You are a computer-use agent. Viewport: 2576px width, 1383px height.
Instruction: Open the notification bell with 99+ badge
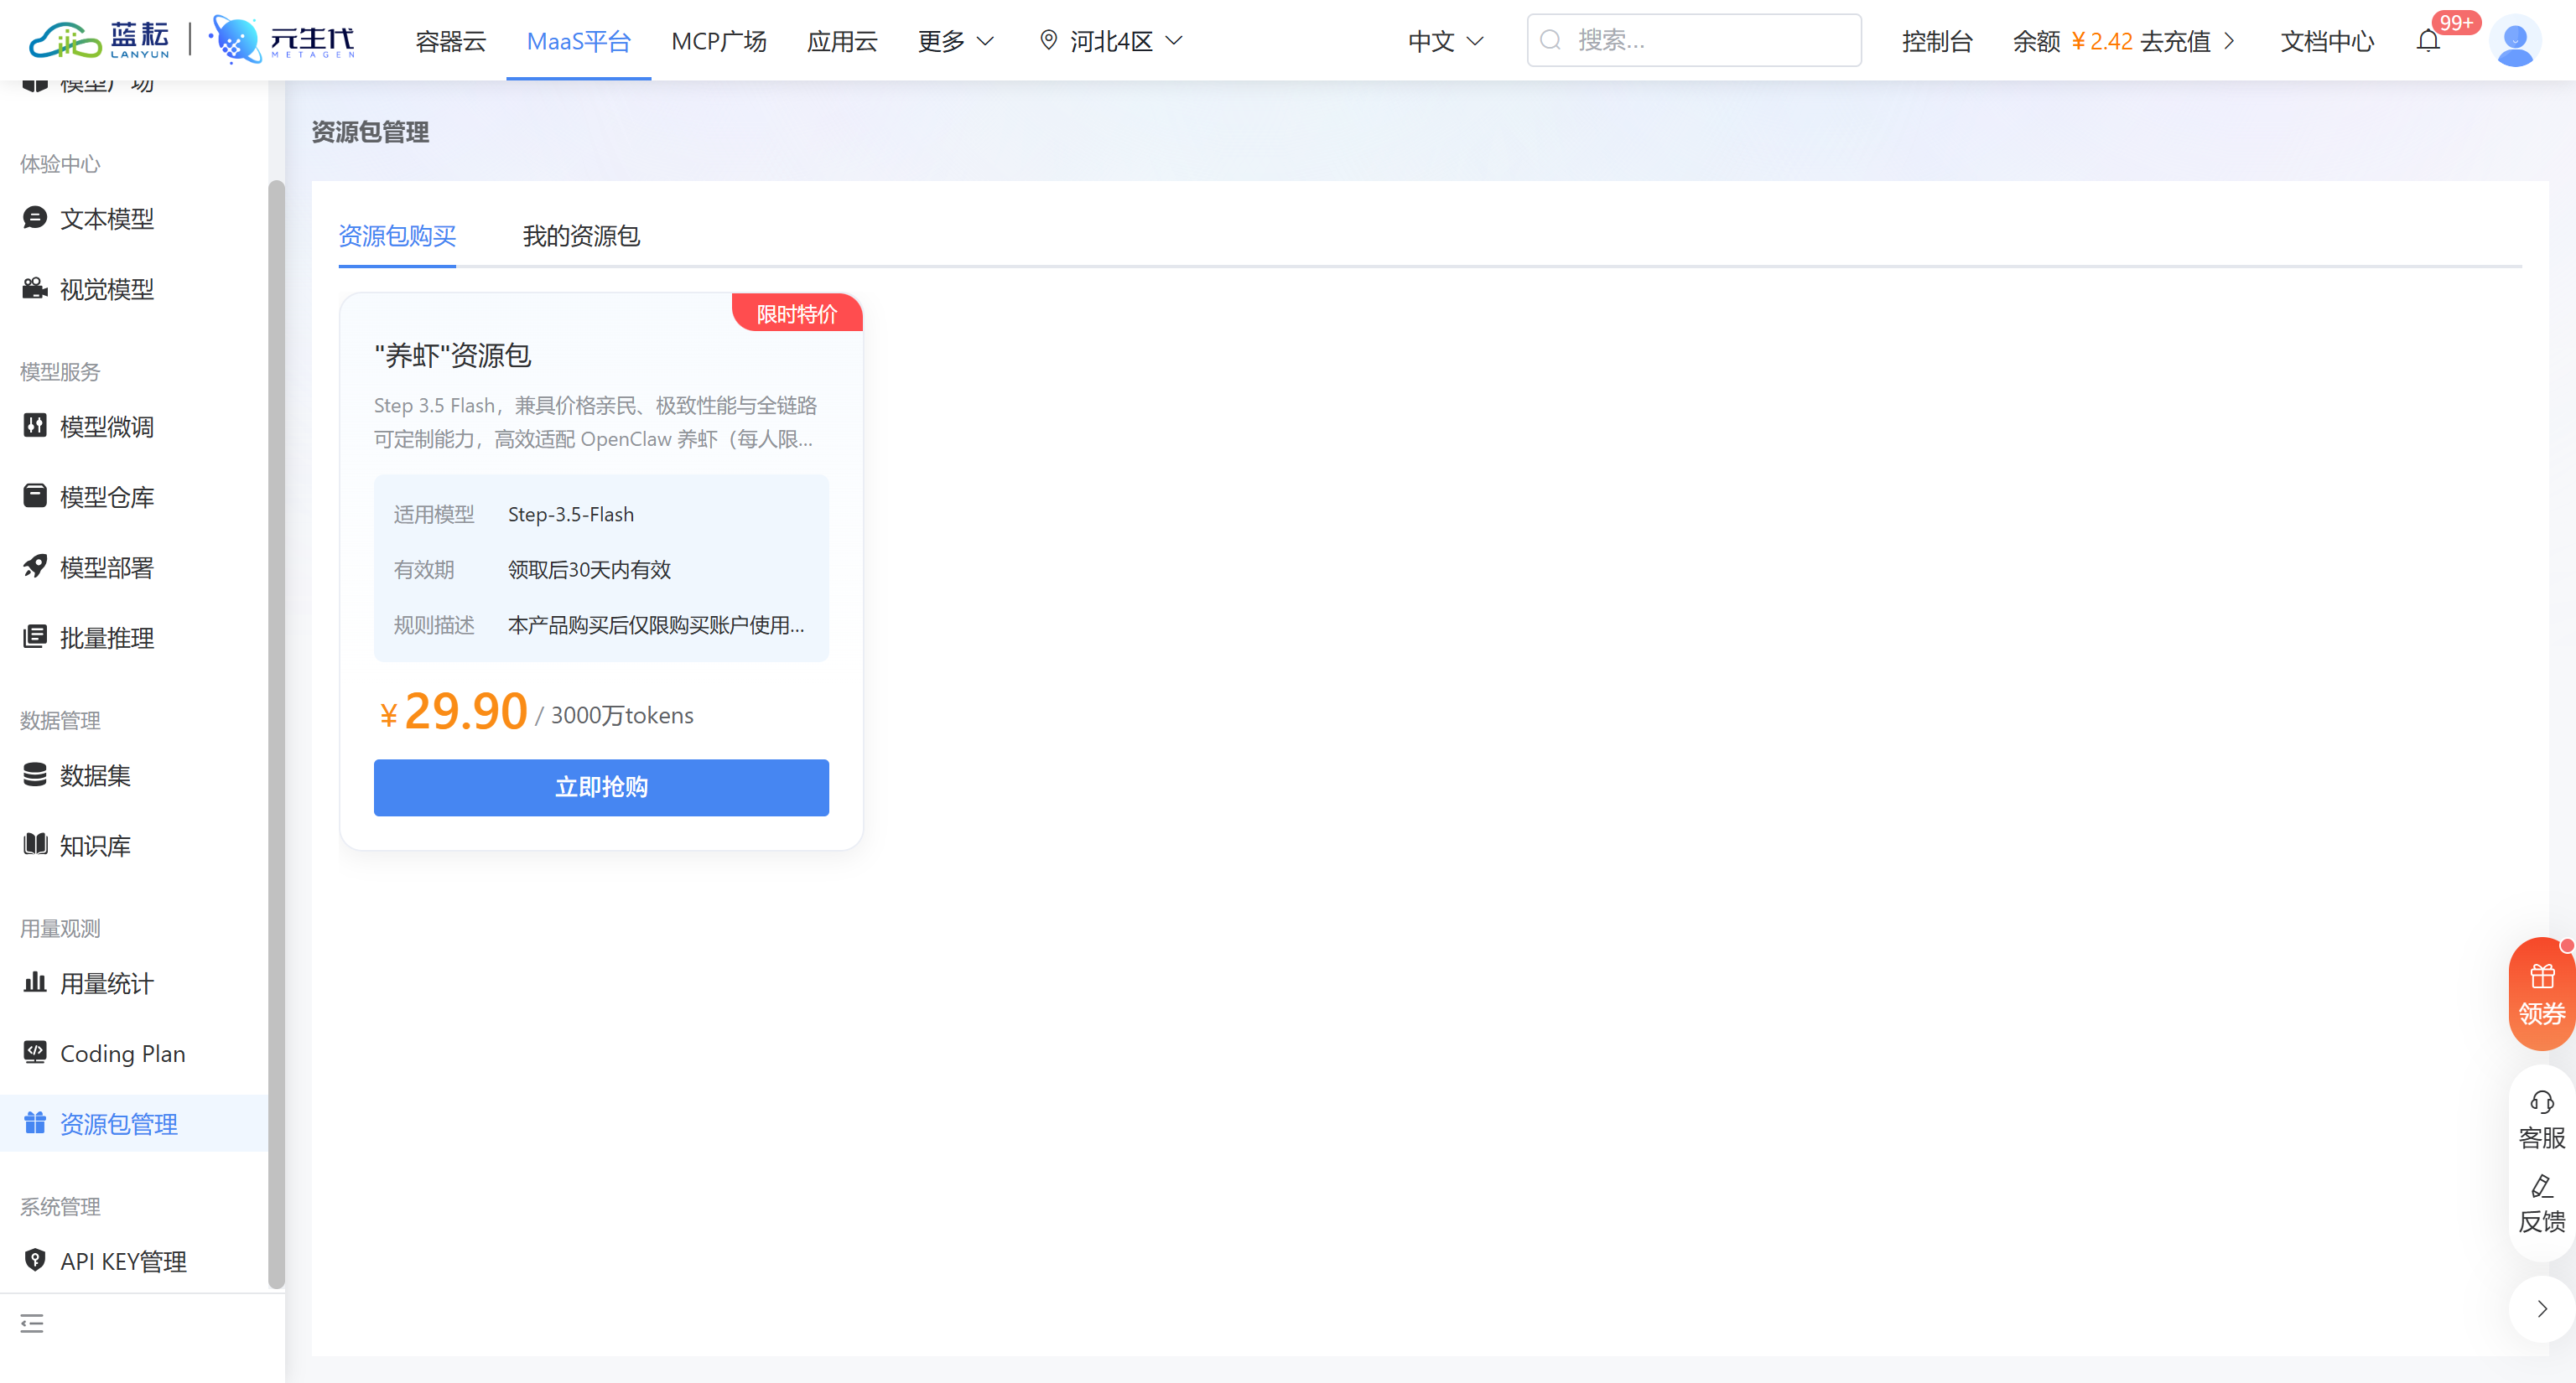[2428, 40]
